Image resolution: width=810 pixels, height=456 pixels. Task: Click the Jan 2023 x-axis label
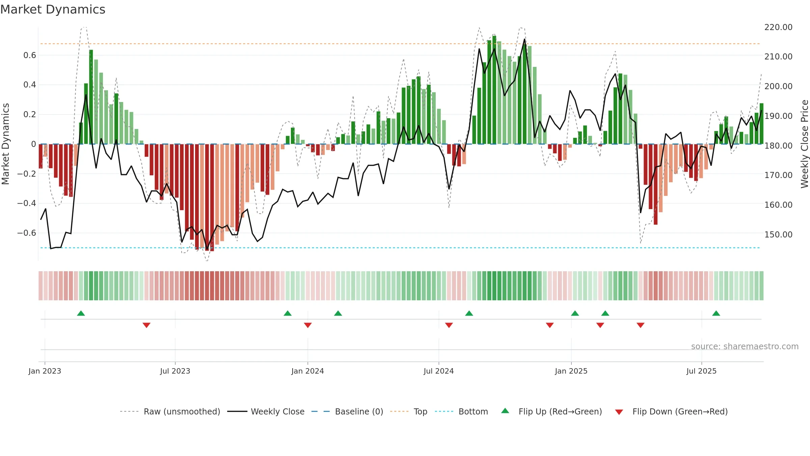(x=45, y=371)
